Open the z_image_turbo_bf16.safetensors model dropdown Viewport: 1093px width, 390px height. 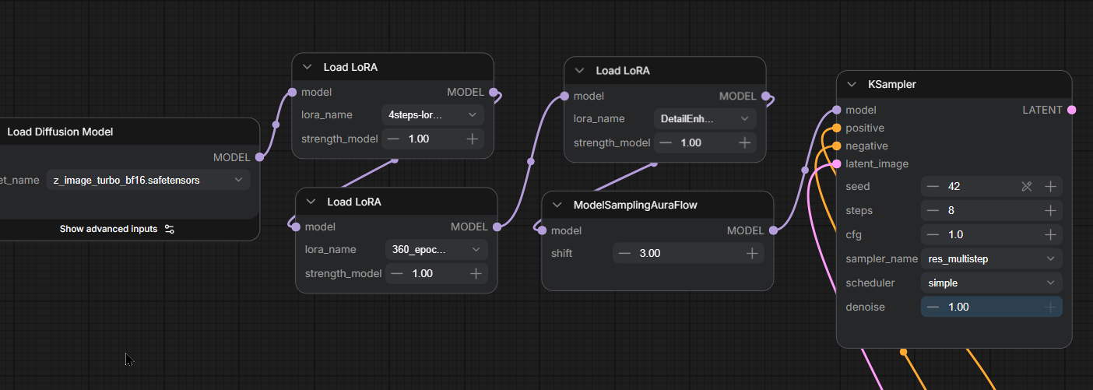click(148, 180)
